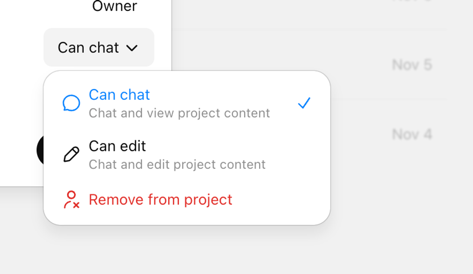Click the Nov 5 date entry

[x=412, y=65]
